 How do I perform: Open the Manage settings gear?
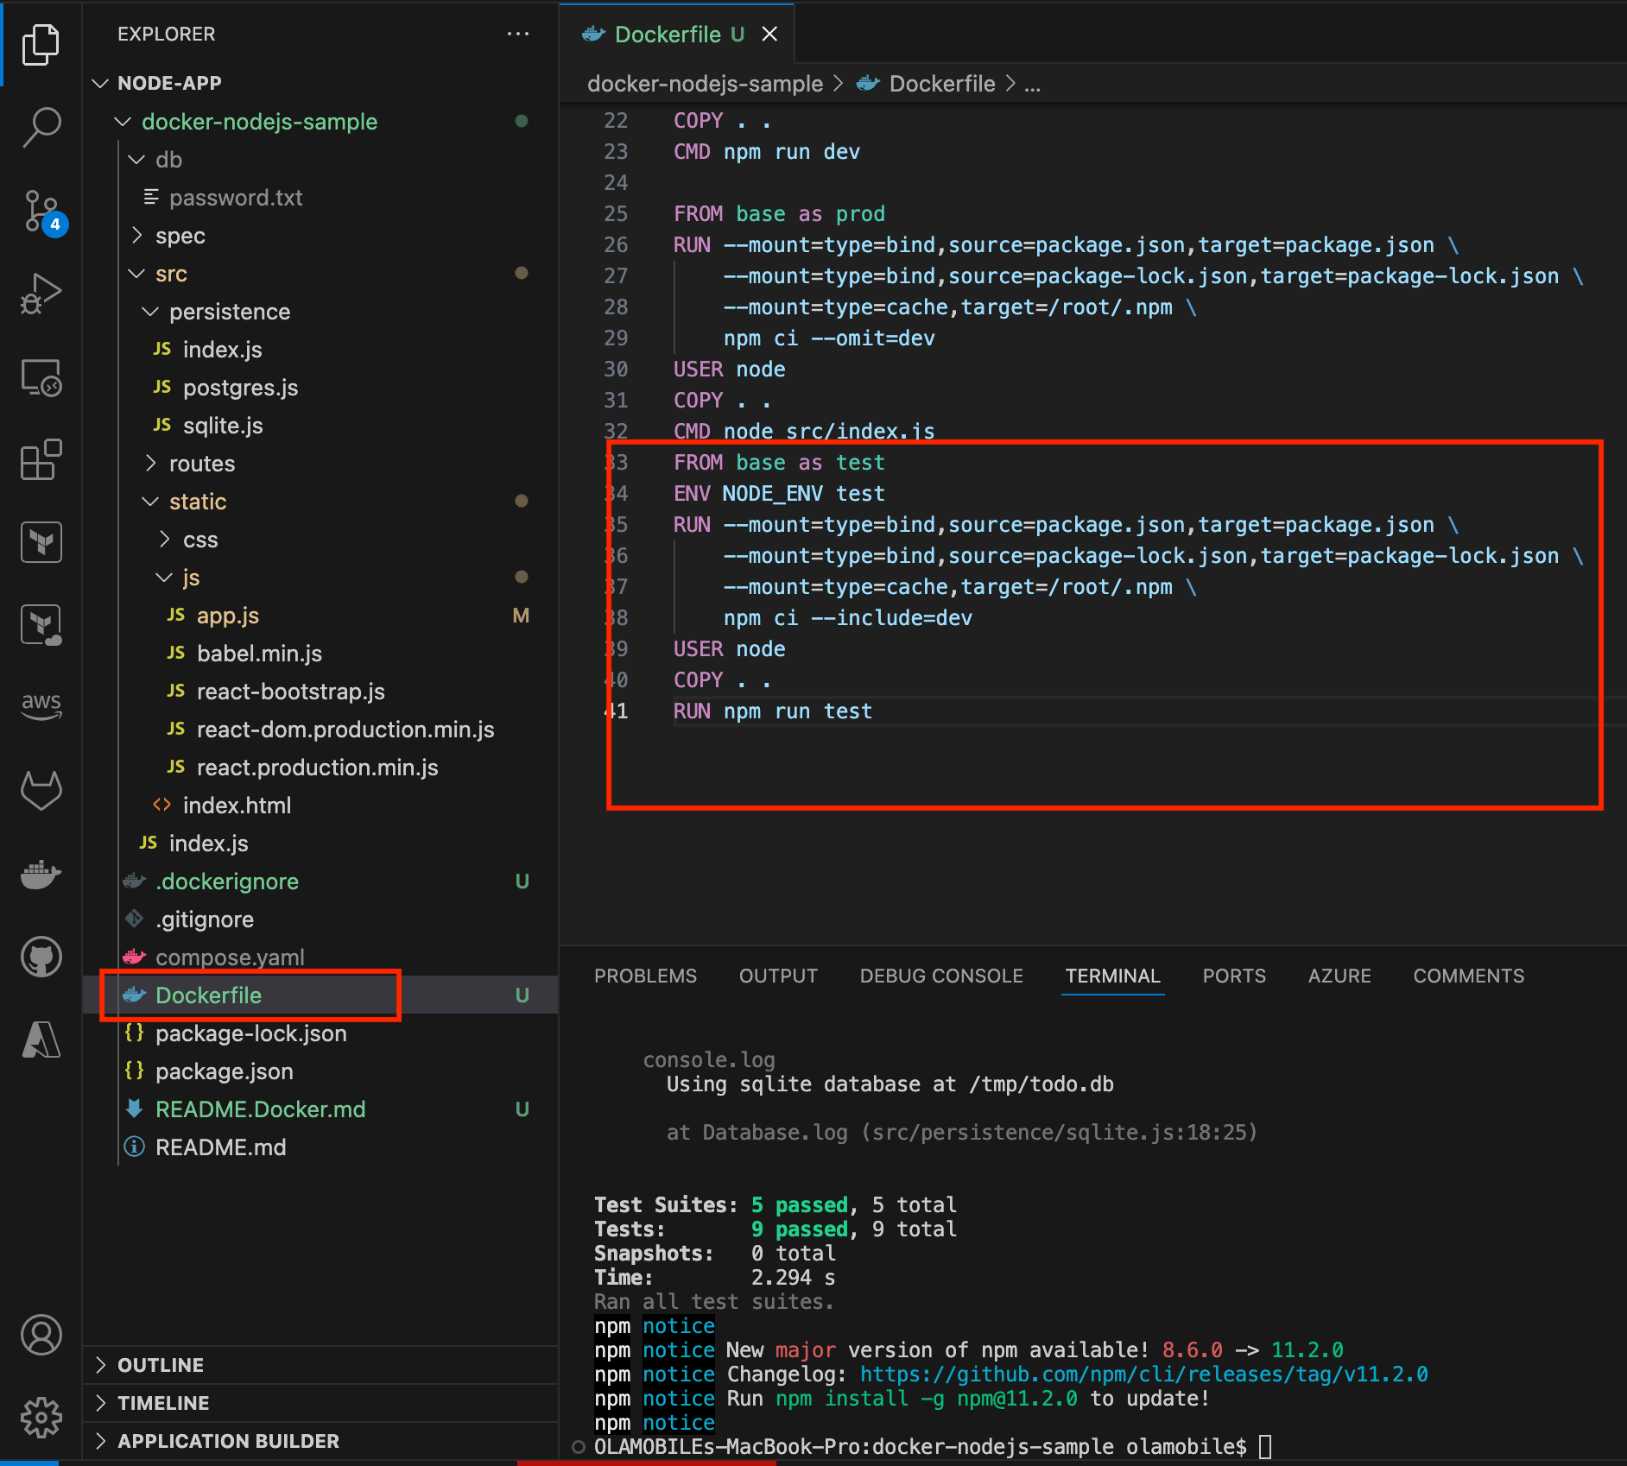point(41,1418)
